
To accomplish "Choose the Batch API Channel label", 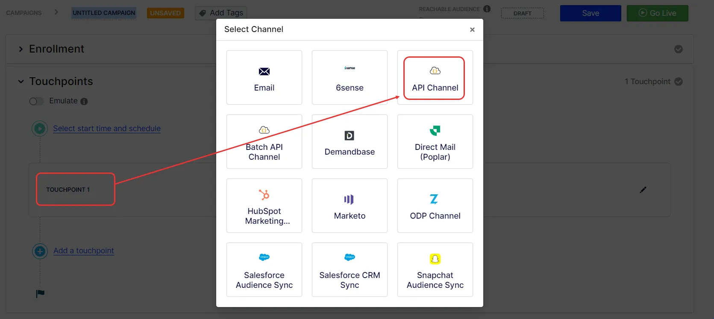I will [264, 152].
